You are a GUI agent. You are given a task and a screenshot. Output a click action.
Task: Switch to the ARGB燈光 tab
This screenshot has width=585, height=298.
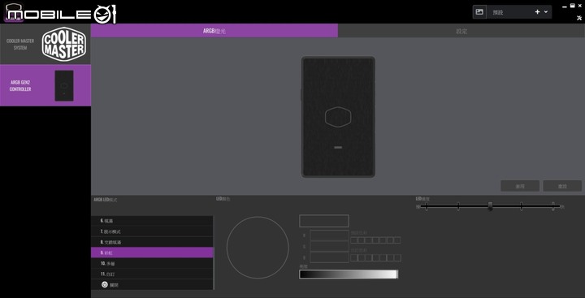(214, 31)
